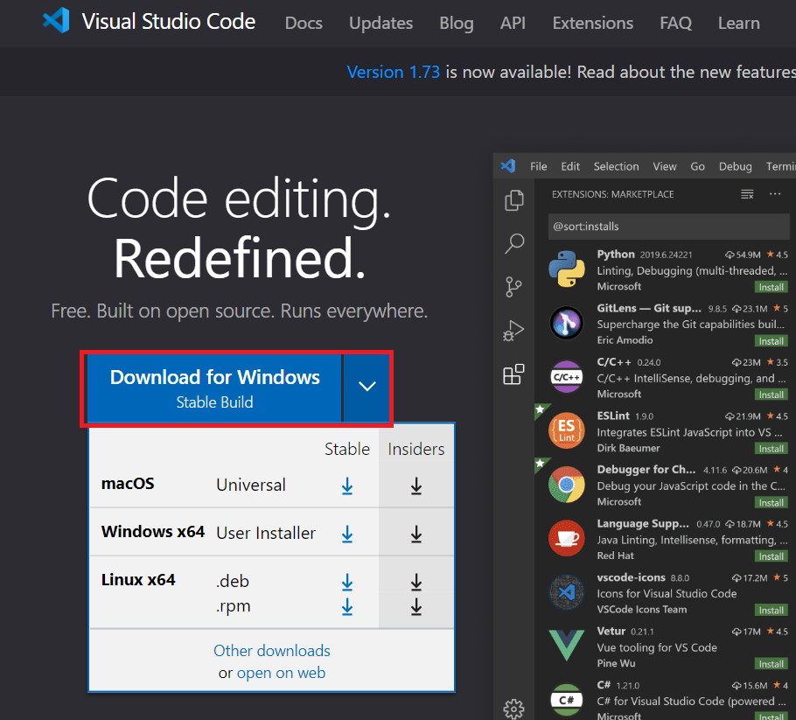Image resolution: width=796 pixels, height=720 pixels.
Task: Open the File menu in editor
Action: (538, 166)
